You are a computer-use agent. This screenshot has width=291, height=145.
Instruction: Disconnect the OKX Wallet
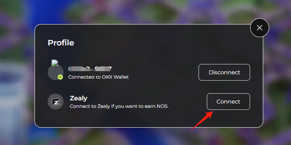pyautogui.click(x=224, y=72)
